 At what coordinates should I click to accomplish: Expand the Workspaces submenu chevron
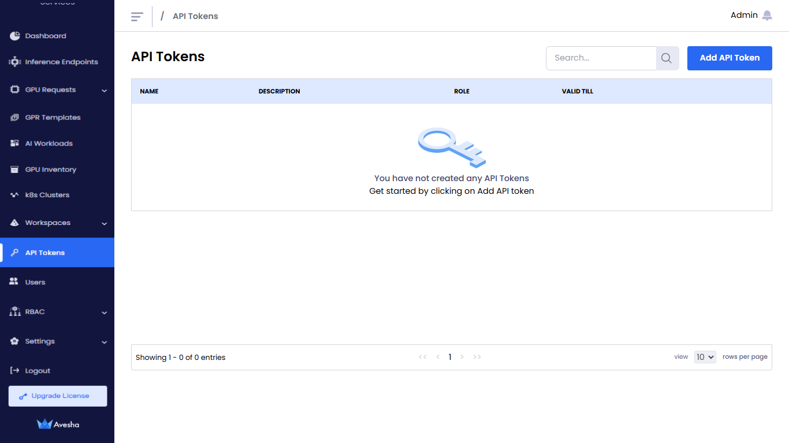(x=104, y=223)
